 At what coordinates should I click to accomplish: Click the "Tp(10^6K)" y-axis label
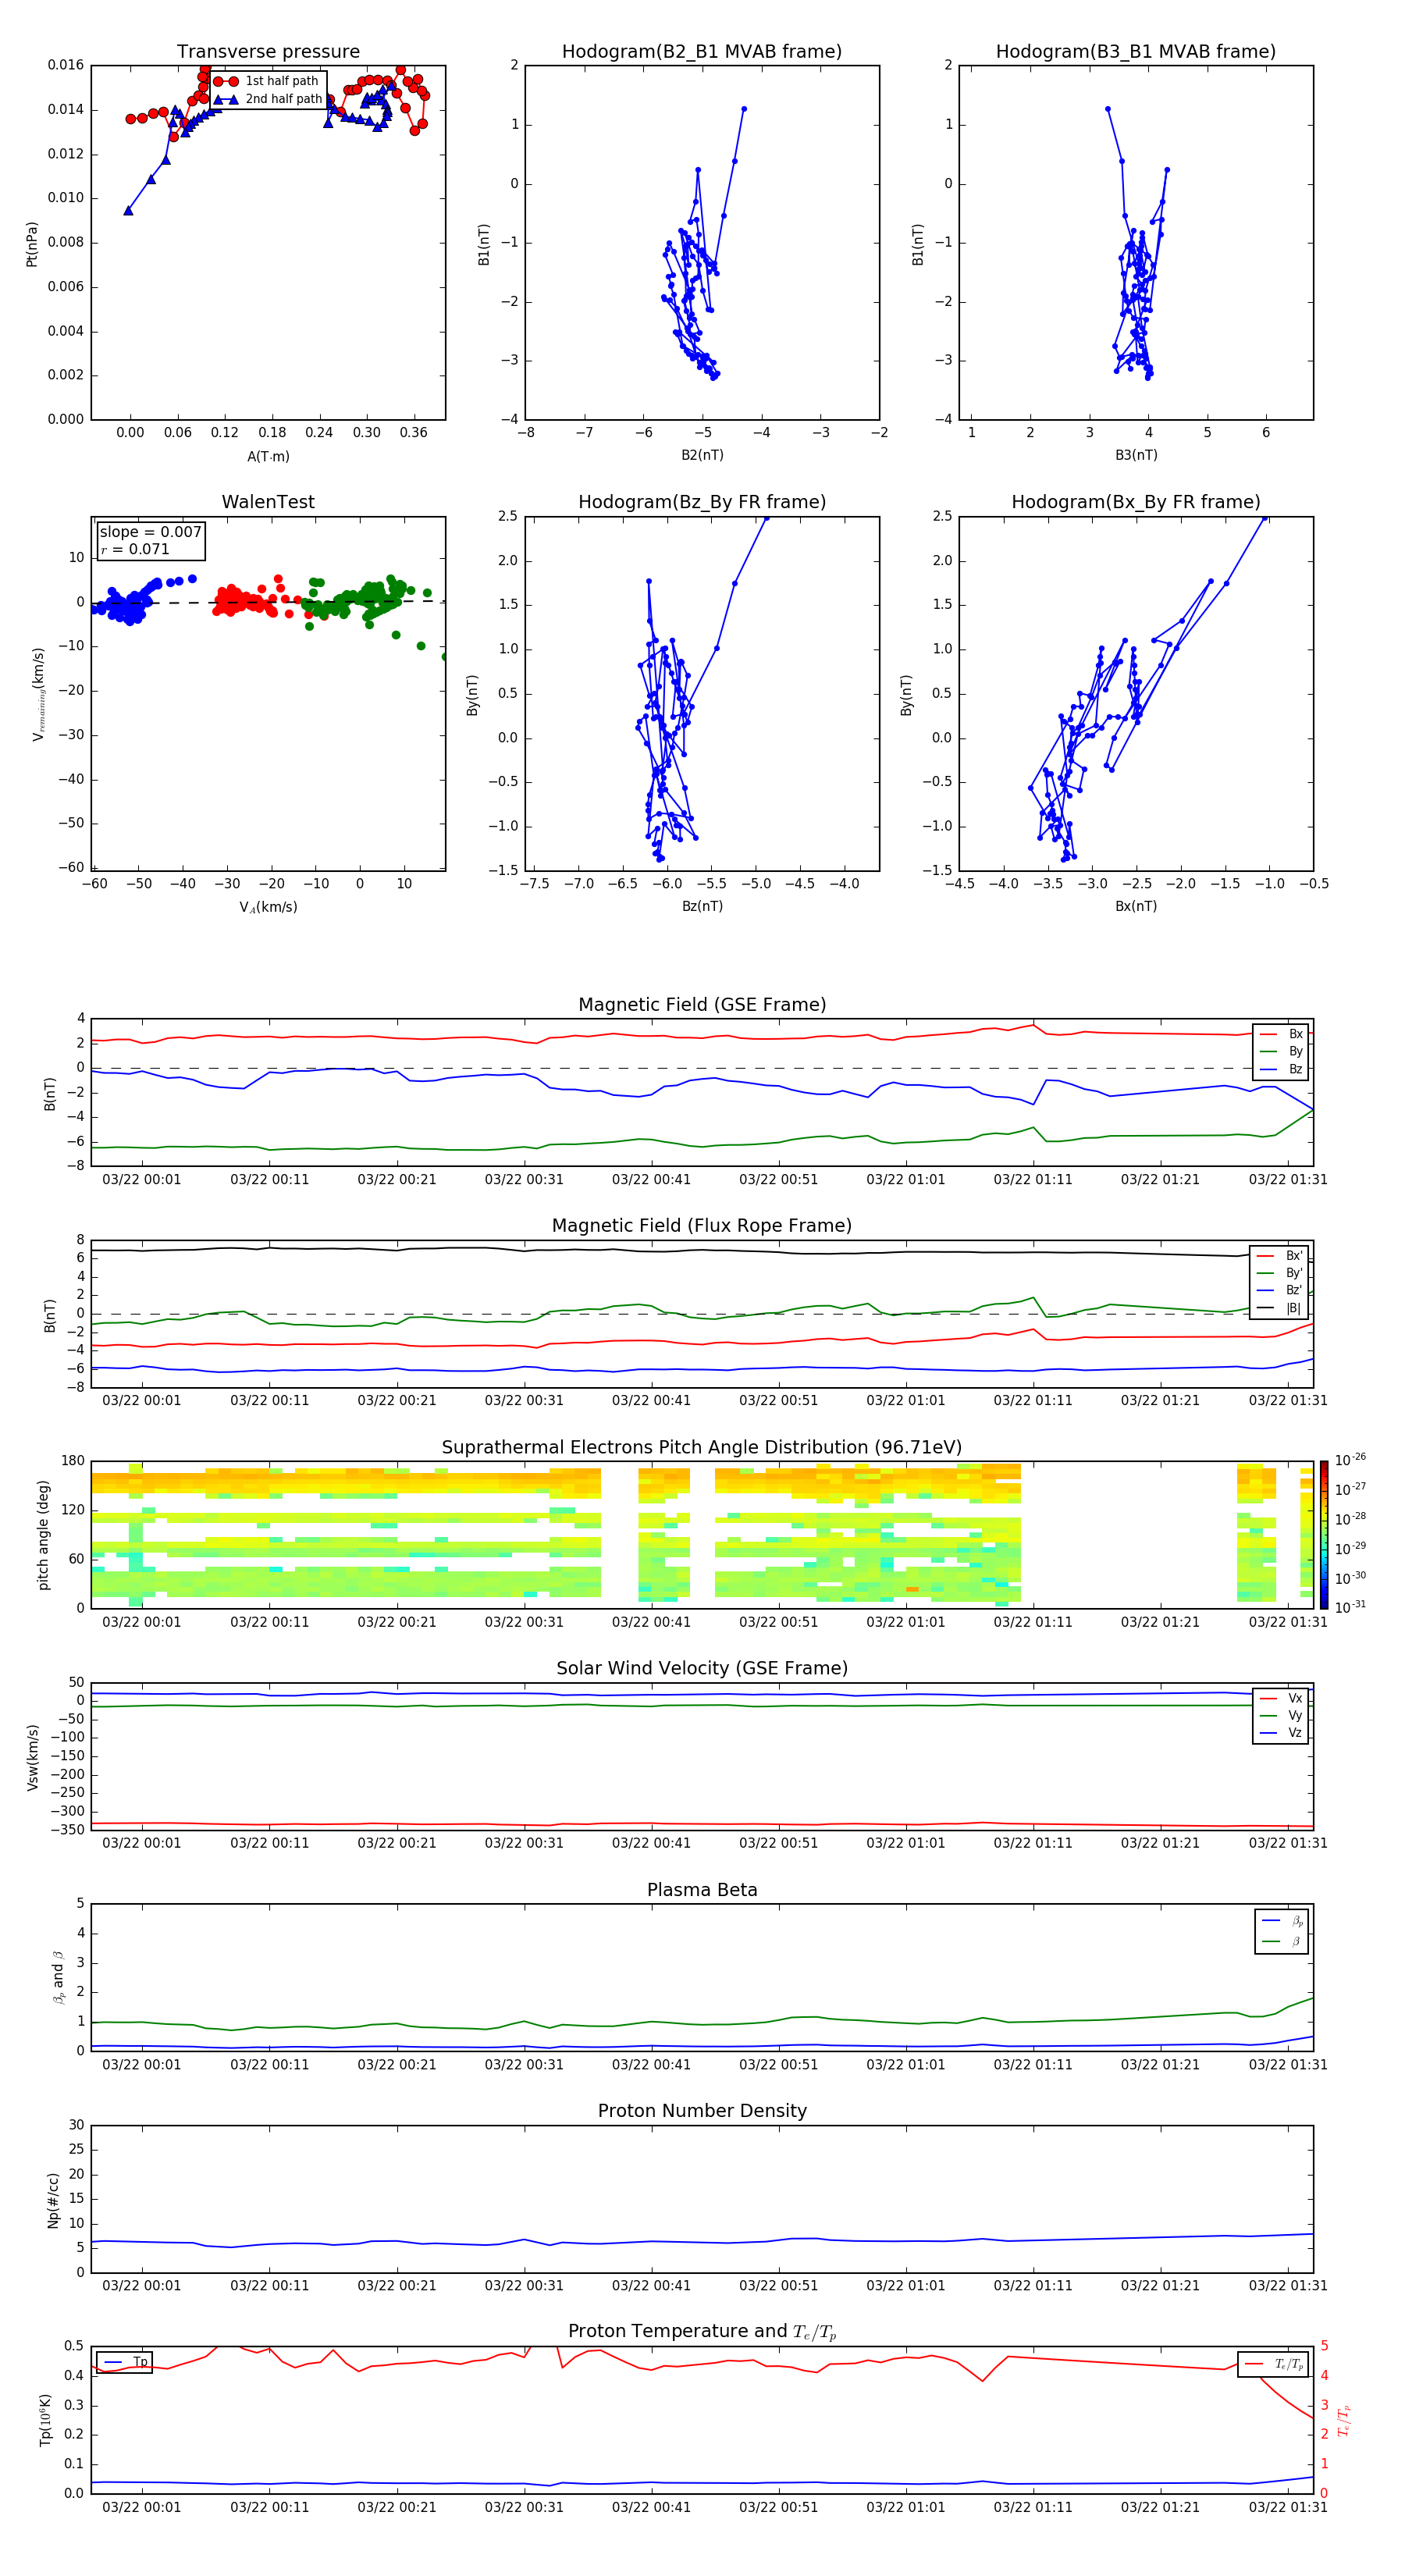pyautogui.click(x=46, y=2420)
